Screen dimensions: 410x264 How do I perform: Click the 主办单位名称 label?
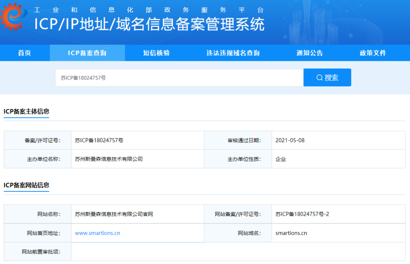pos(43,159)
